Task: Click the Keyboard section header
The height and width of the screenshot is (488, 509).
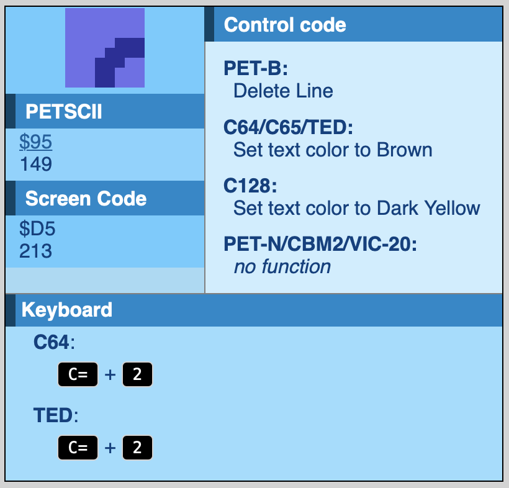Action: point(67,310)
